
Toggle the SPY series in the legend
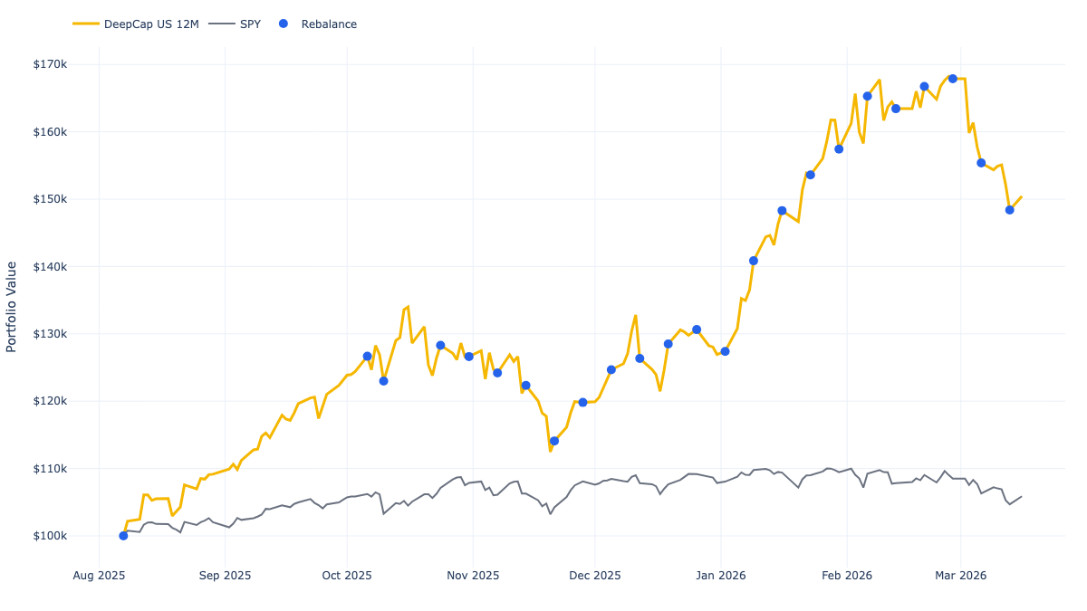235,24
